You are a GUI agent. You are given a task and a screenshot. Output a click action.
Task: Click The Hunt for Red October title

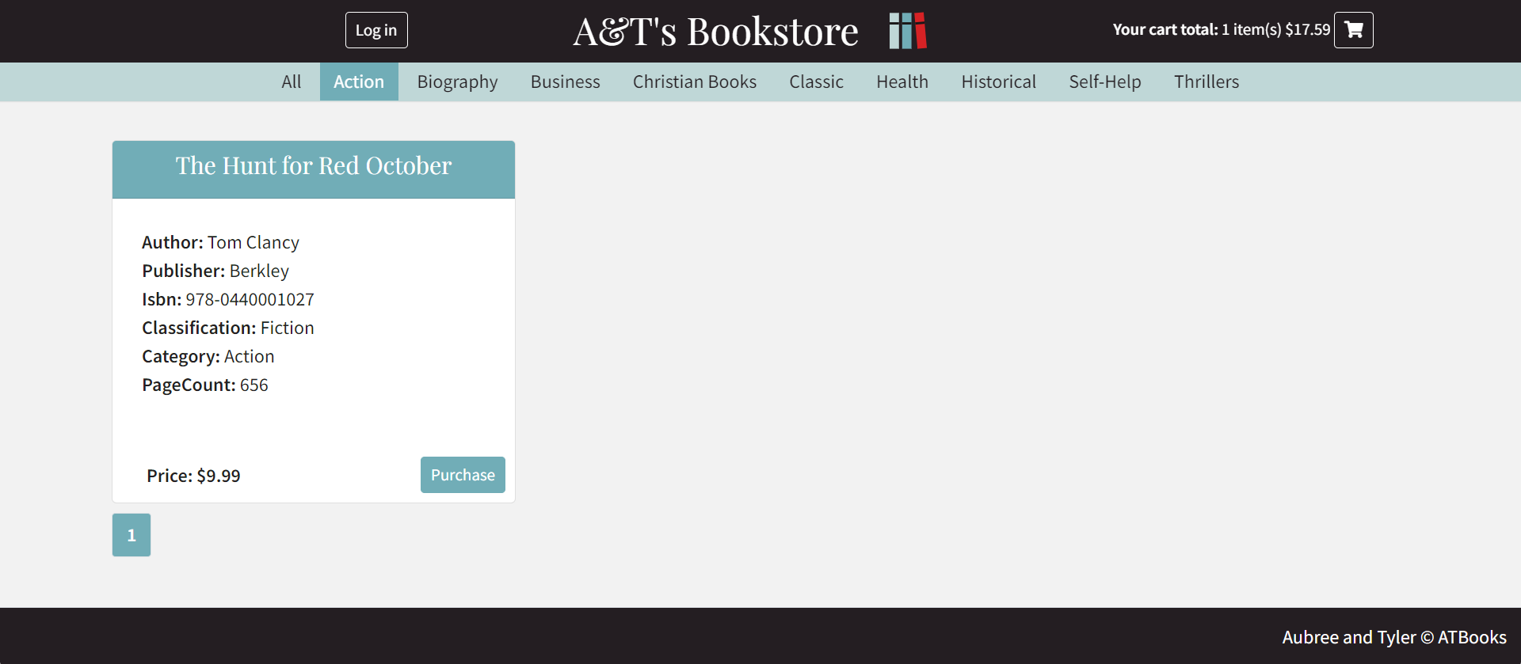pyautogui.click(x=314, y=165)
